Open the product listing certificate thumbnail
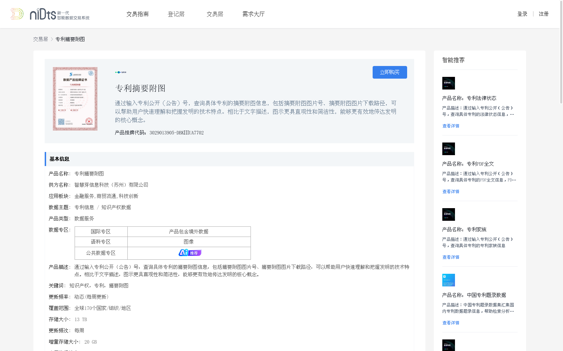 (x=75, y=99)
